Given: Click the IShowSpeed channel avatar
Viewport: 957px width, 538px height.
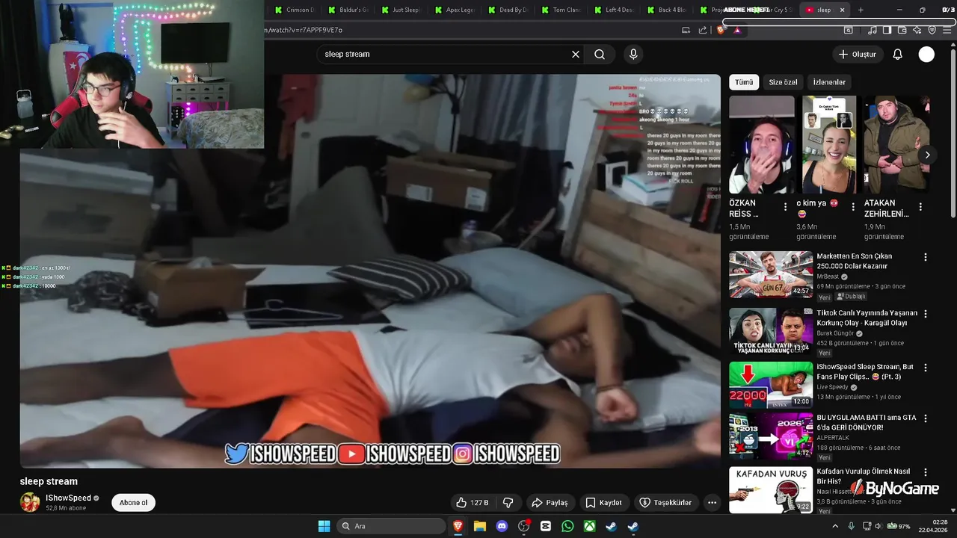Looking at the screenshot, I should pyautogui.click(x=30, y=502).
